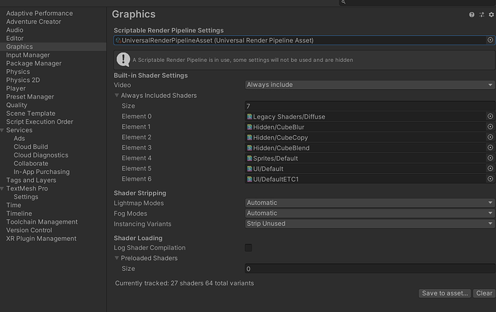The width and height of the screenshot is (496, 312).
Task: Collapse the Always Included Shaders list
Action: (x=117, y=96)
